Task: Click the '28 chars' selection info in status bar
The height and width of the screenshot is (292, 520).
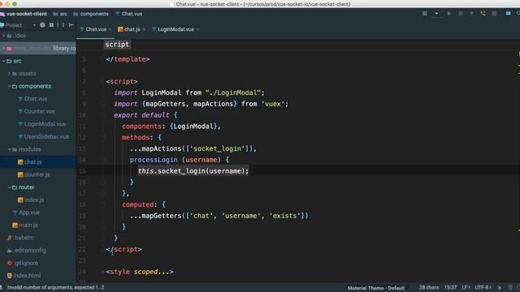Action: pyautogui.click(x=428, y=287)
